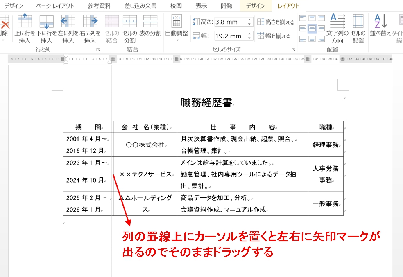Click the セルの分割 split cells icon

129,29
